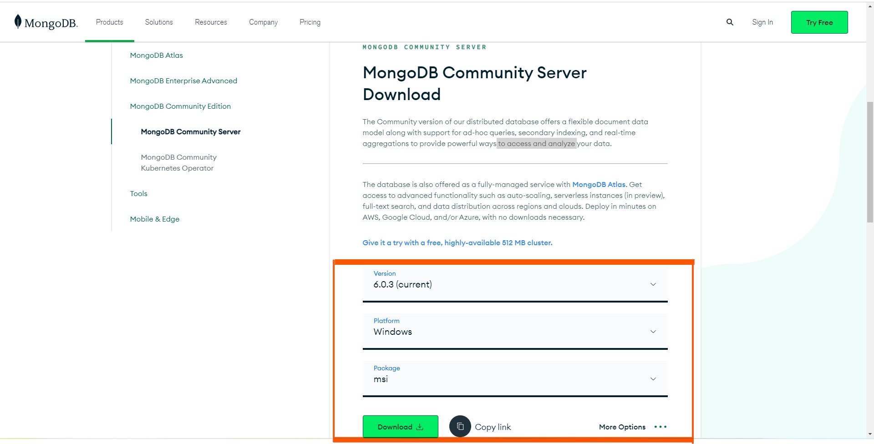Select Mobile & Edge in sidebar

(x=154, y=219)
